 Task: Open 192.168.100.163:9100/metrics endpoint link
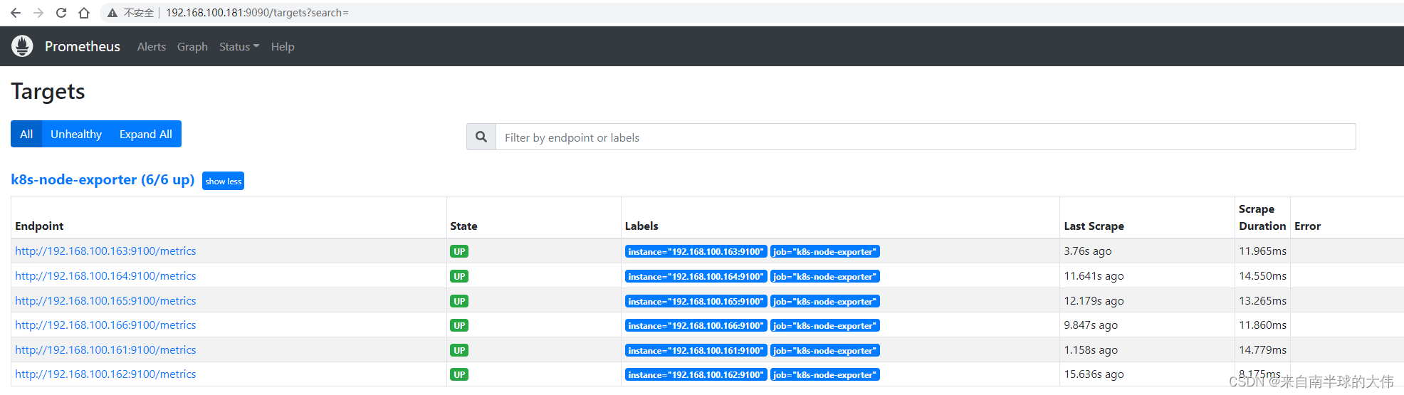(x=105, y=251)
